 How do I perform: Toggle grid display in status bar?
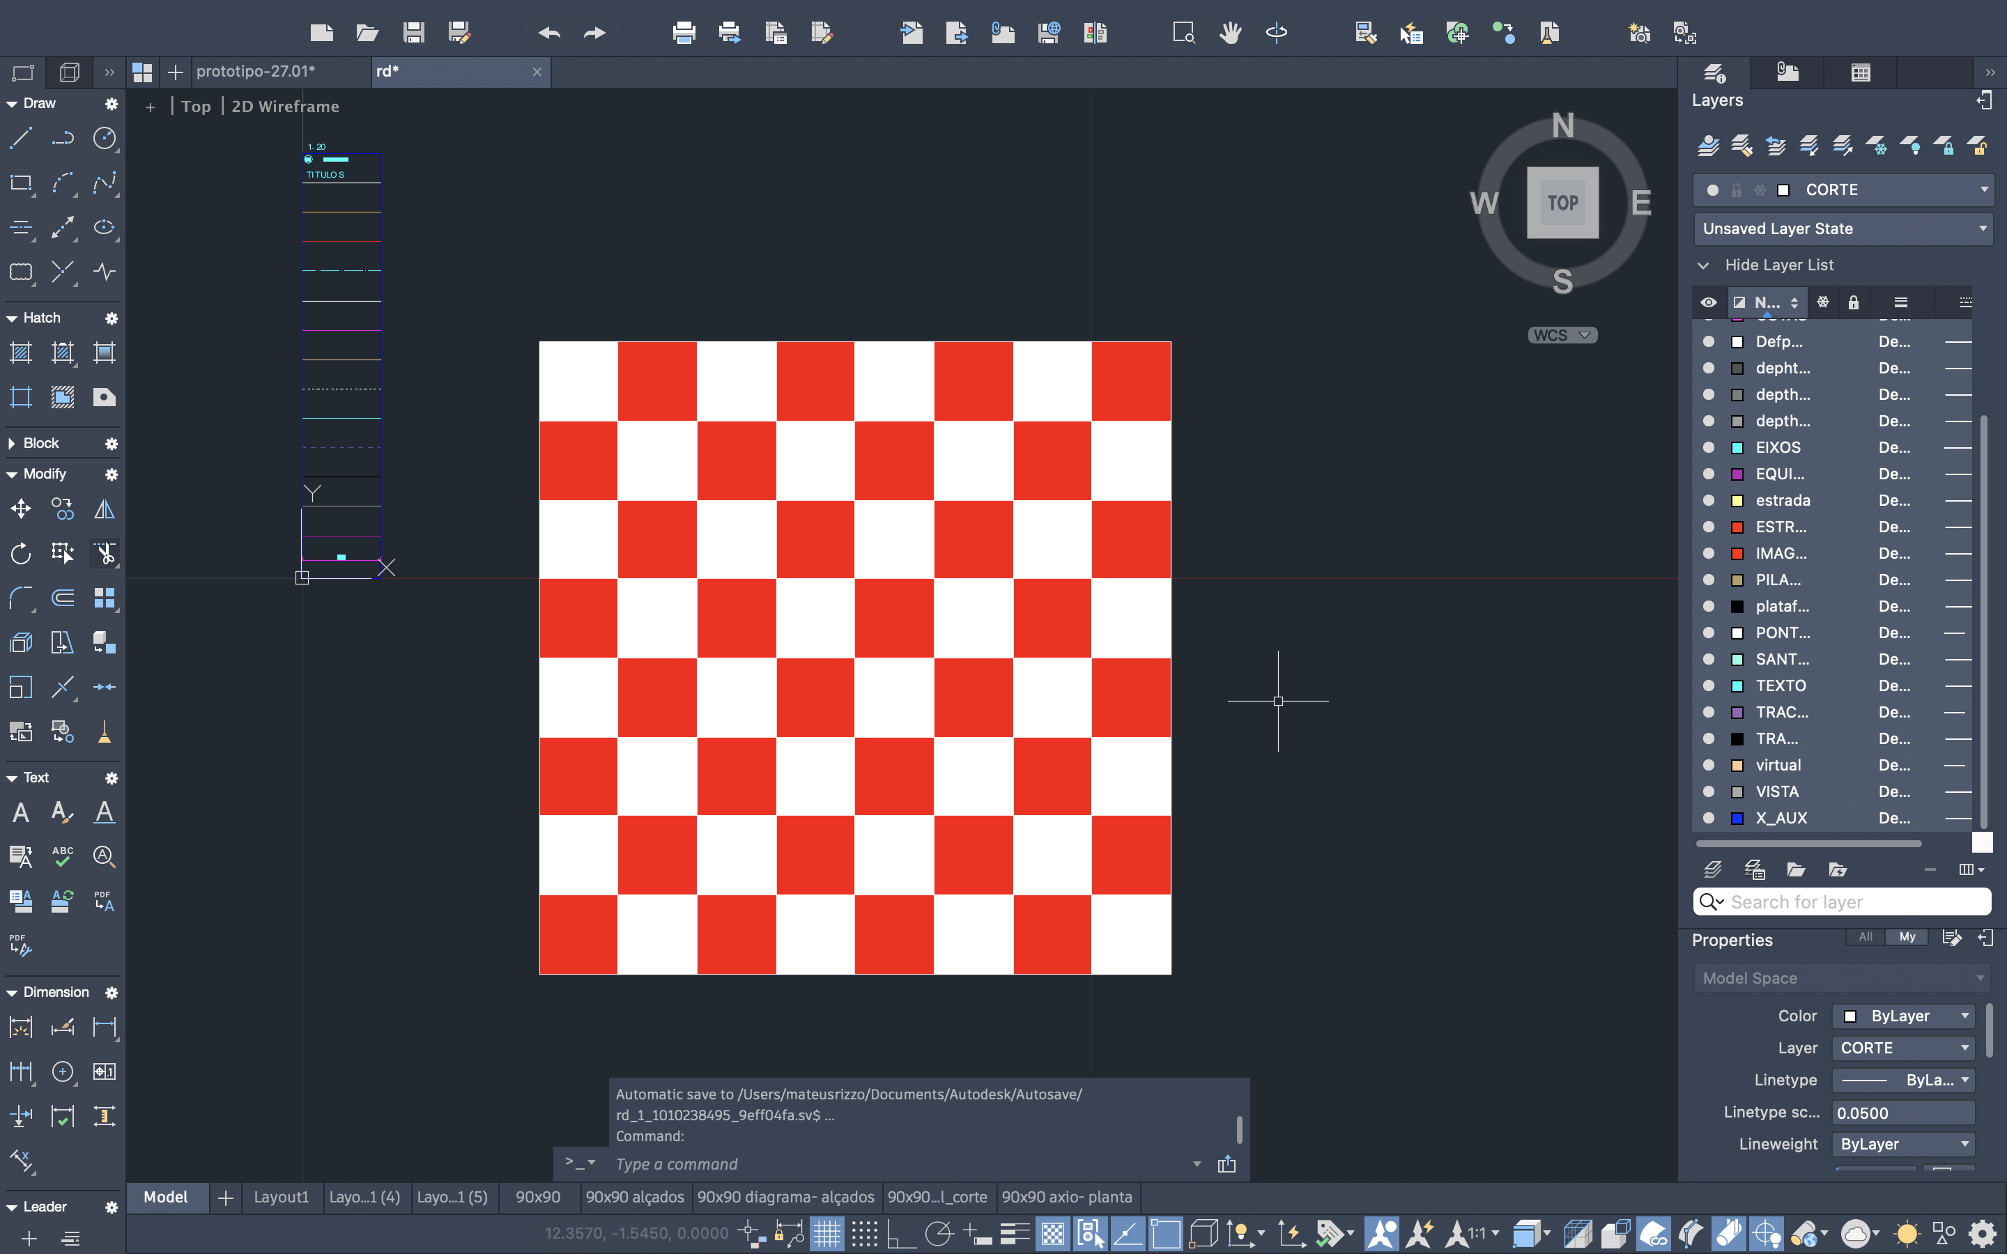pos(826,1234)
